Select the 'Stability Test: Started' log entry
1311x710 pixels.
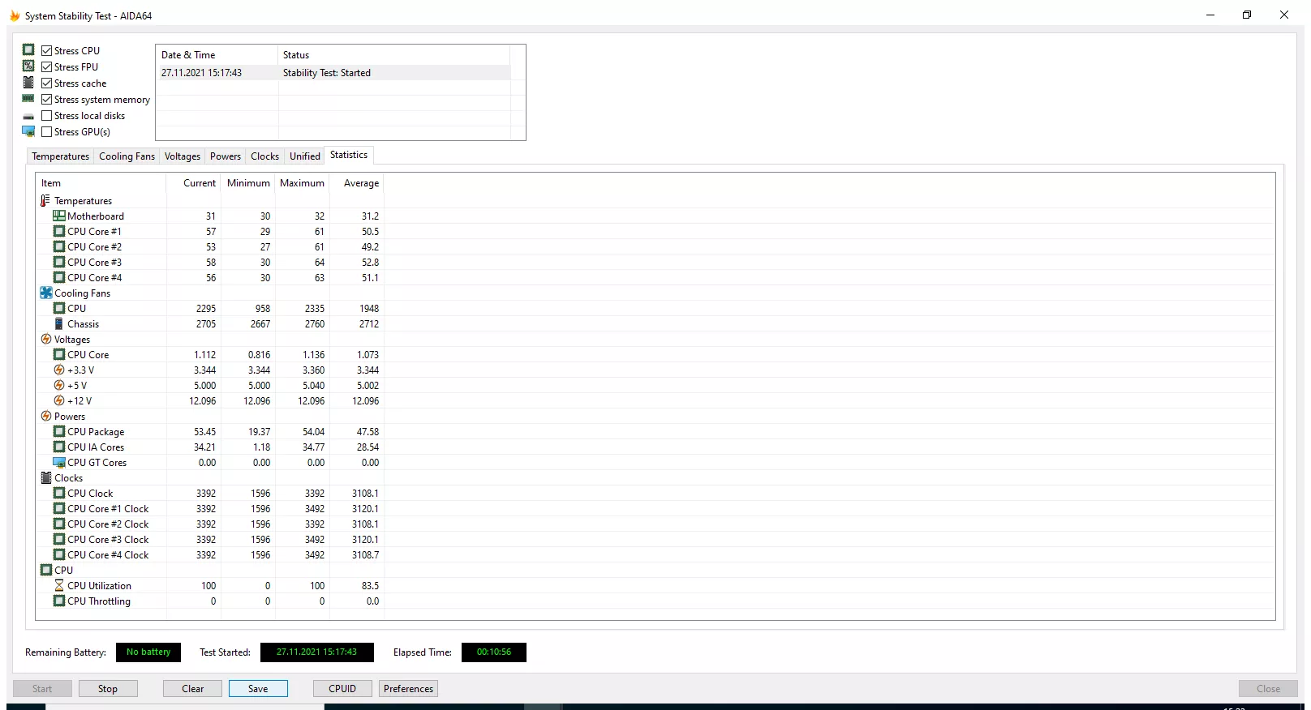pos(333,73)
